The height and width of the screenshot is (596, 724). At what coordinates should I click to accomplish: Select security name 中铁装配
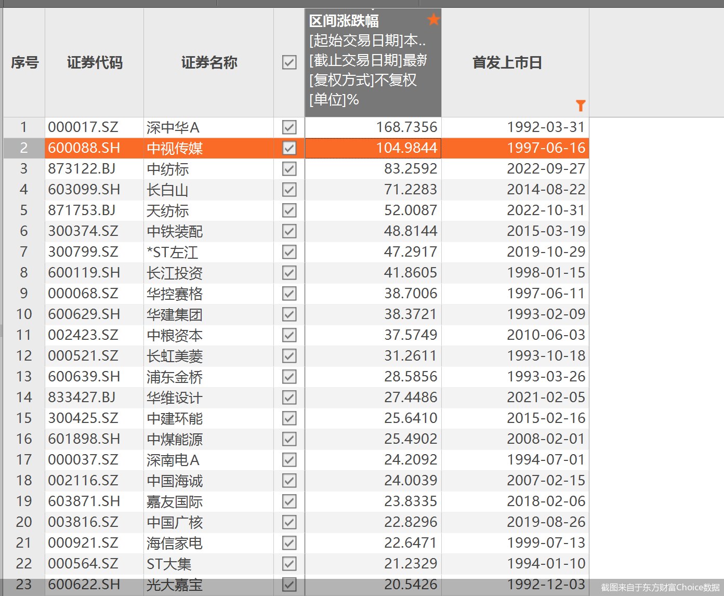pos(175,231)
